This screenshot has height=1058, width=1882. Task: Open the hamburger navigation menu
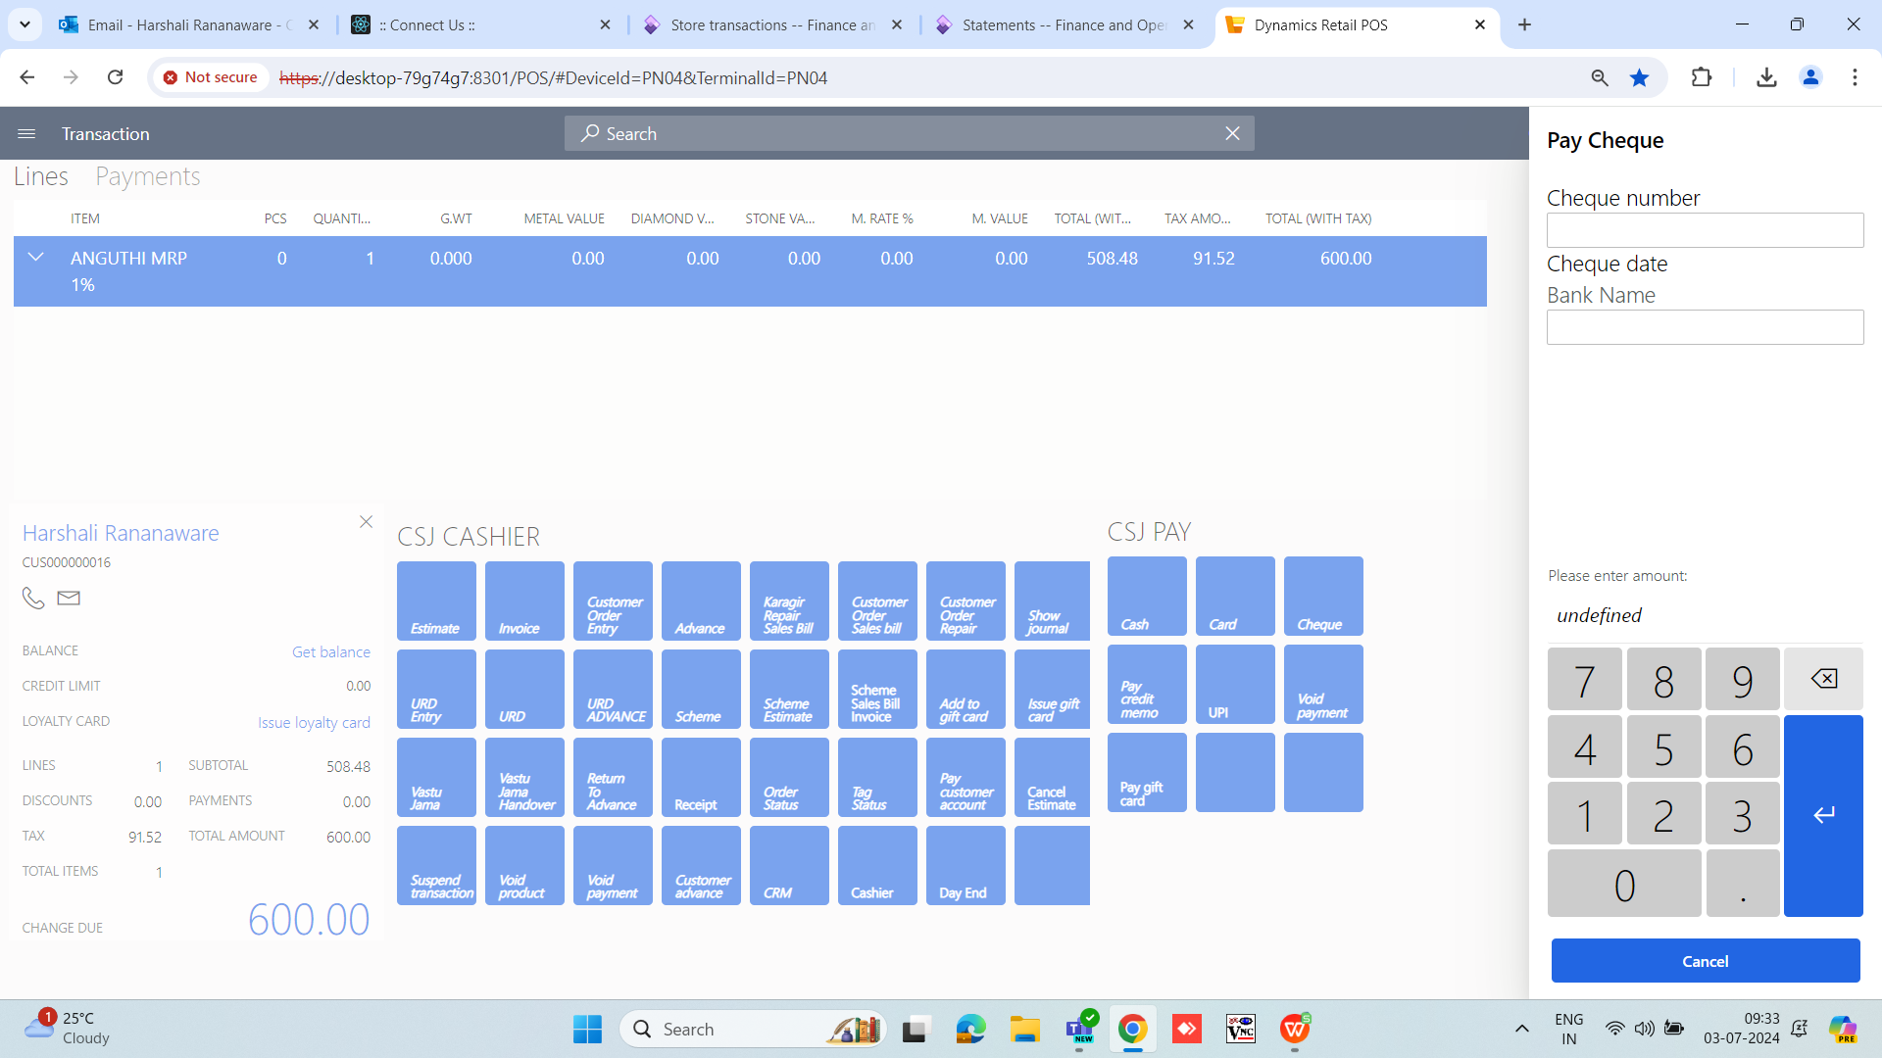pyautogui.click(x=26, y=134)
